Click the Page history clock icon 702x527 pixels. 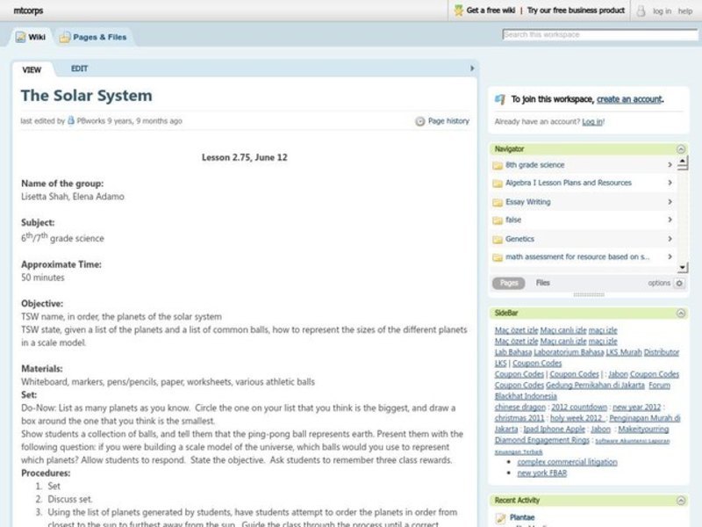tap(420, 121)
